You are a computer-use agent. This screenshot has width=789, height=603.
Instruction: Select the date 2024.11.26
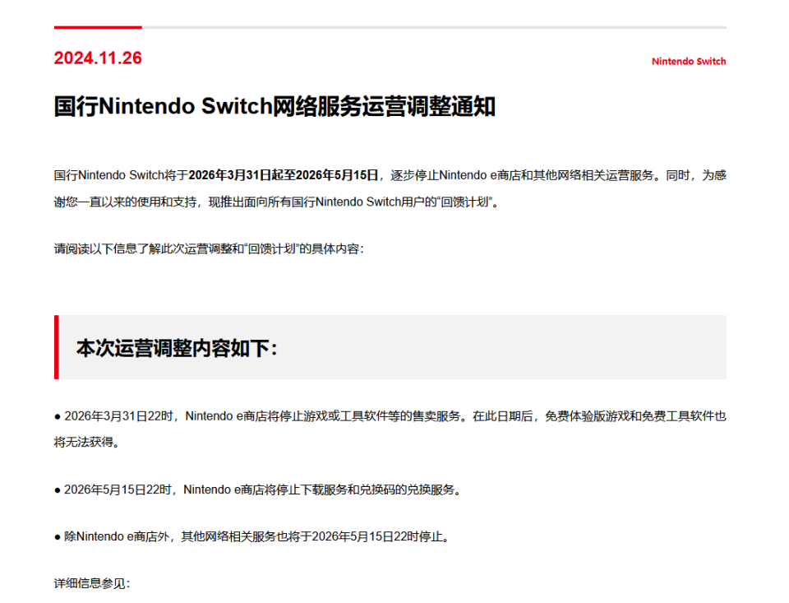click(x=98, y=58)
